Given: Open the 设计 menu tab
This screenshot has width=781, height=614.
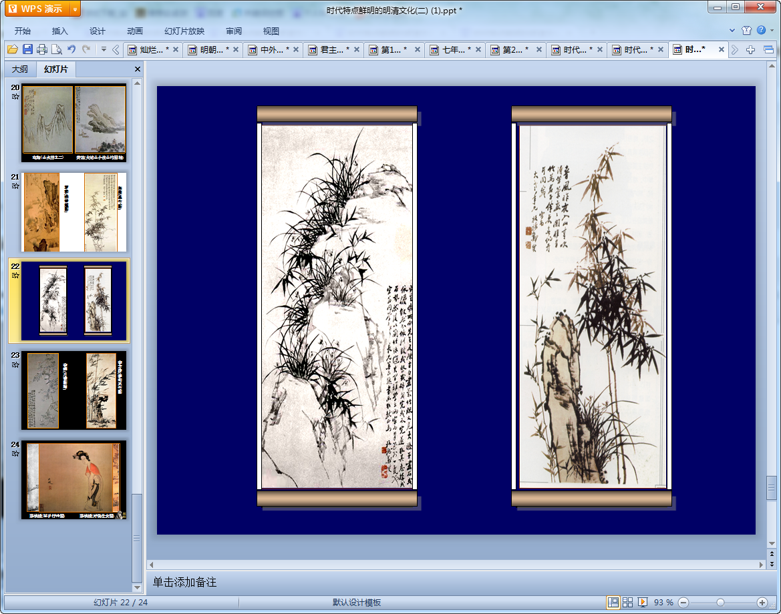Looking at the screenshot, I should pyautogui.click(x=97, y=31).
